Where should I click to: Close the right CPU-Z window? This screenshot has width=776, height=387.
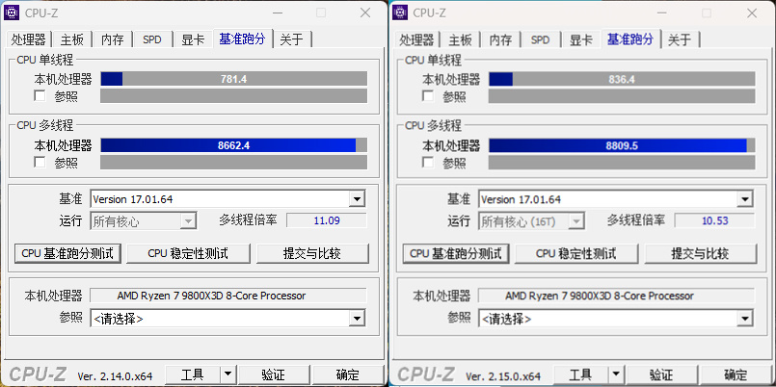753,13
